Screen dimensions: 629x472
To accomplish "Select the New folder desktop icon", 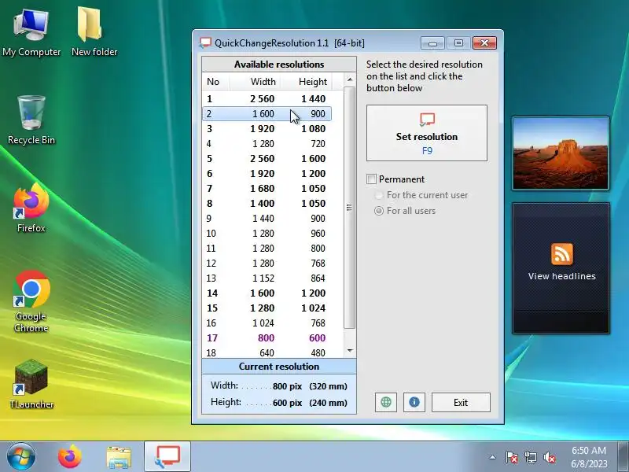I will click(94, 33).
